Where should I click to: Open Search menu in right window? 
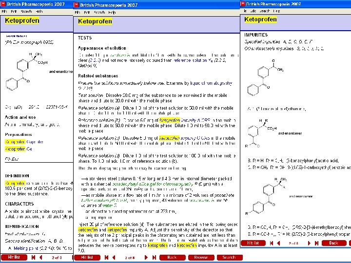point(265,11)
